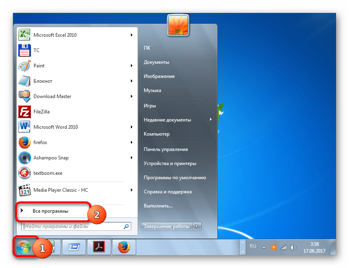Viewport: 349px width, 268px height.
Task: Open Устройства и принтеры
Action: pos(170,163)
